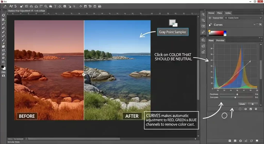
Task: Collapse the top right panel group using its chevron
Action: click(x=262, y=13)
